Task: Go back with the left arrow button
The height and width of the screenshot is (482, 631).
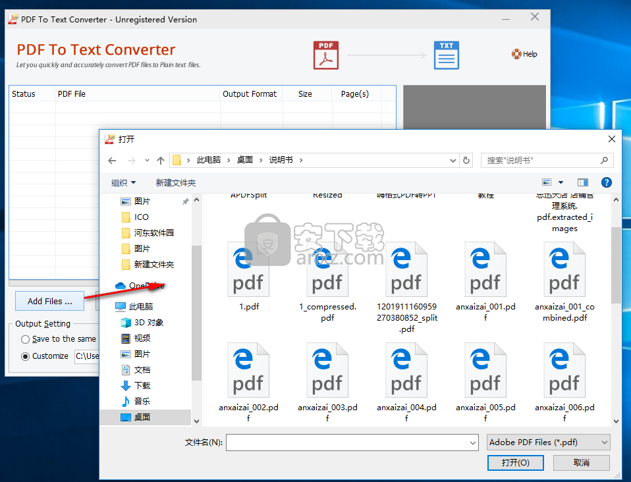Action: [112, 161]
